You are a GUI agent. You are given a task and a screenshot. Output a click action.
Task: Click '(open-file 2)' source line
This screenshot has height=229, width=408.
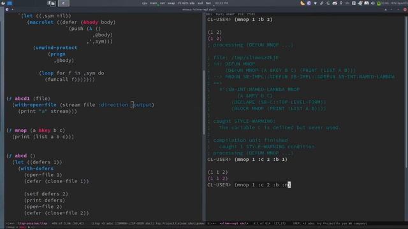point(43,207)
